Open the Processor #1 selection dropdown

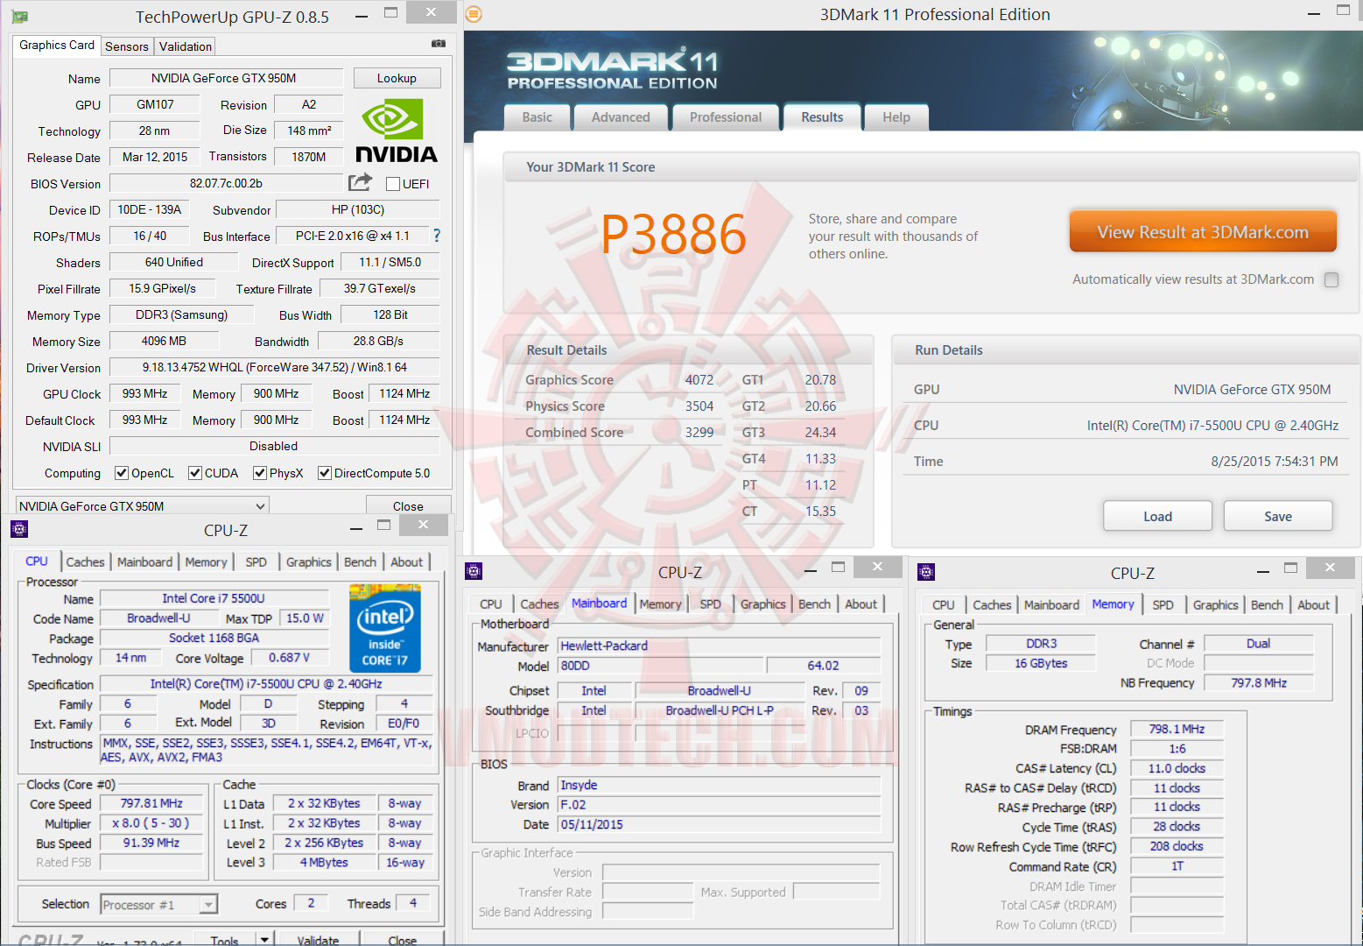pyautogui.click(x=159, y=905)
